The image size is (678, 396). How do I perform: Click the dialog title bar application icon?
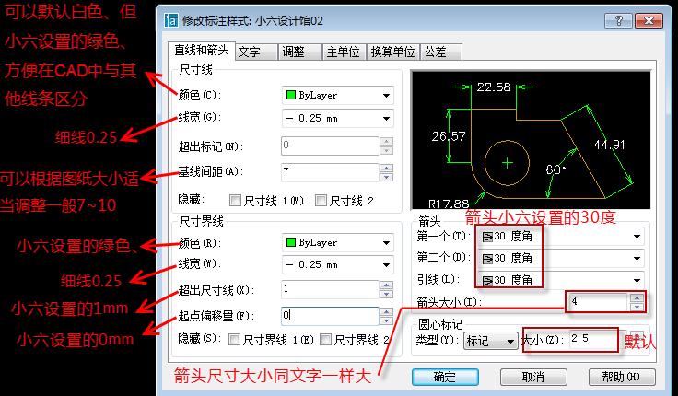tap(170, 20)
